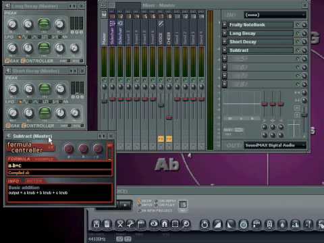This screenshot has height=243, width=324.
Task: Open the Fruity NoteBook effect slot
Action: coord(261,25)
